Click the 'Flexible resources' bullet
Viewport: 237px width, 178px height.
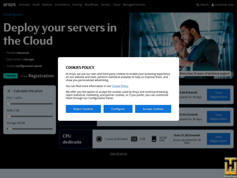point(18,53)
